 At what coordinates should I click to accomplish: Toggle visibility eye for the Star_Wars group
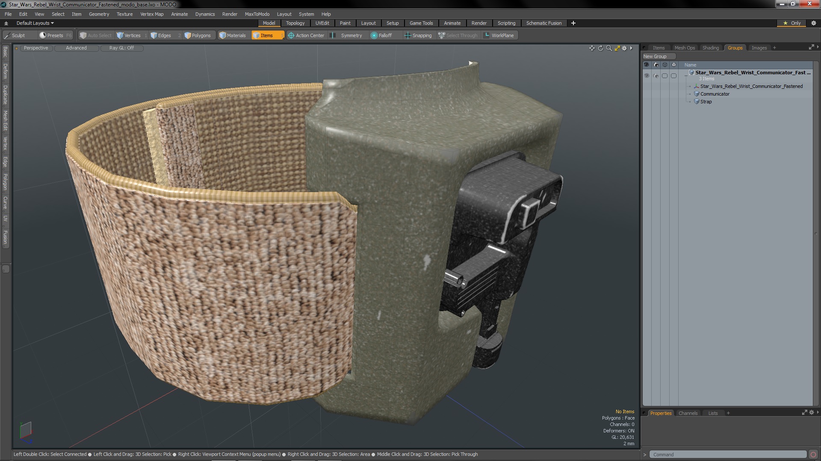click(647, 76)
